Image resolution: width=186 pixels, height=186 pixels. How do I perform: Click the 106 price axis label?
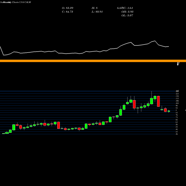click(177, 101)
